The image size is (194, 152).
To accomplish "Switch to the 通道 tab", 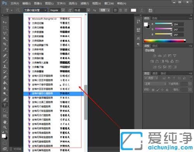I will pos(155,73).
